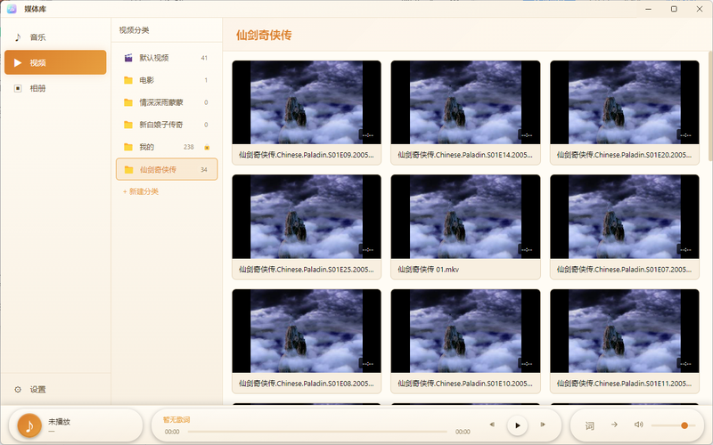Open the 新白娘子传奇 folder
Screen dimensions: 713x445
coord(167,125)
